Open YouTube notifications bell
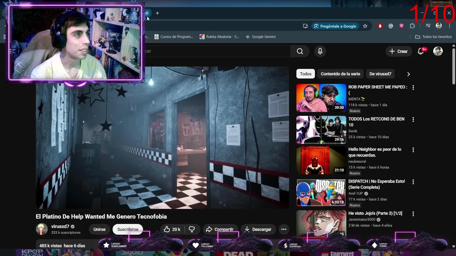The width and height of the screenshot is (456, 256). (421, 51)
